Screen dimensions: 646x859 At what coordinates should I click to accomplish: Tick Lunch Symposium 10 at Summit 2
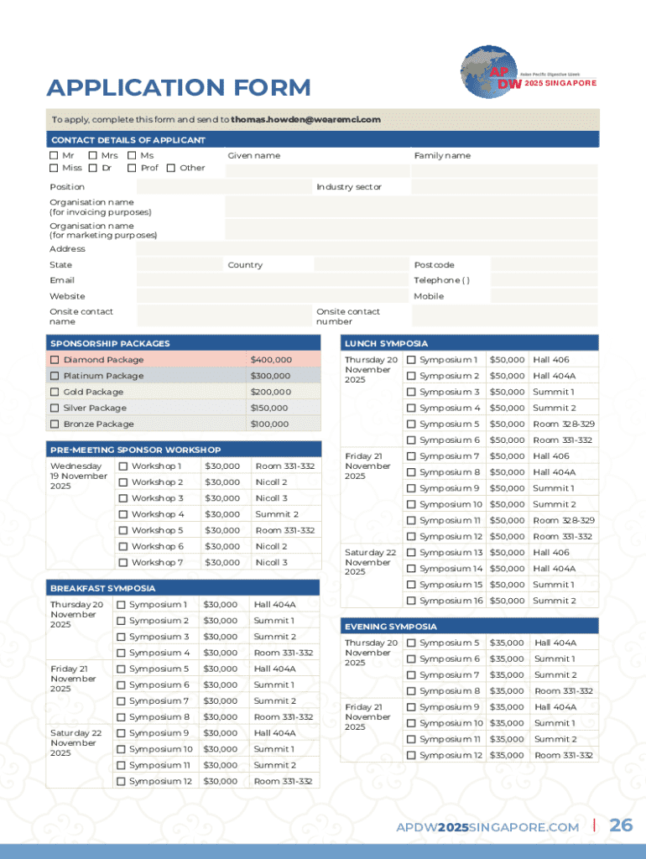[x=411, y=504]
